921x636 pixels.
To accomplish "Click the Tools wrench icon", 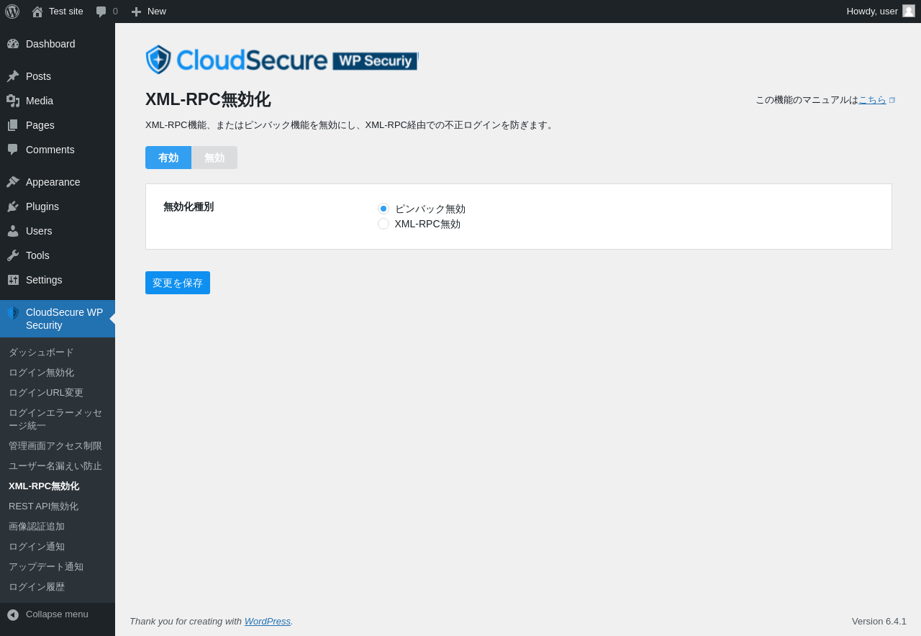I will click(13, 255).
